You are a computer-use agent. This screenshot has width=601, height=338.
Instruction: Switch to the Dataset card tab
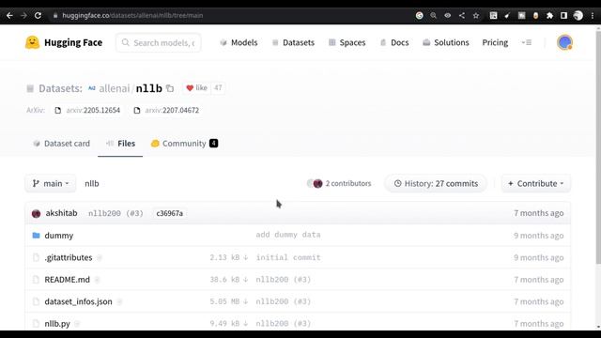point(61,144)
